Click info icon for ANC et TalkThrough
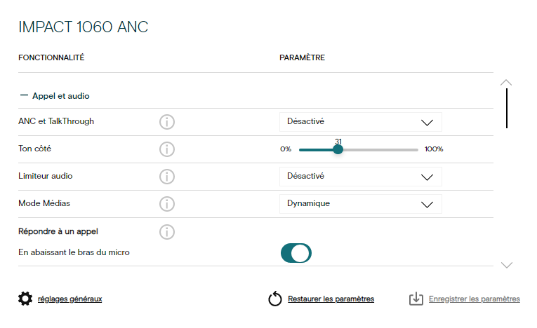Screen dimensions: 537x328 (167, 122)
